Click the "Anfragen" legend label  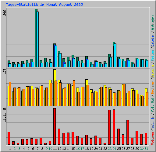[153, 22]
